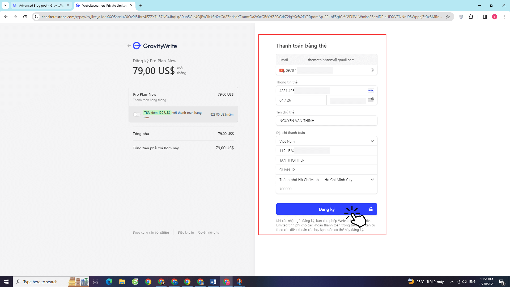Screen dimensions: 510x287
Task: Click the GravityWrite logo
Action: [x=155, y=46]
